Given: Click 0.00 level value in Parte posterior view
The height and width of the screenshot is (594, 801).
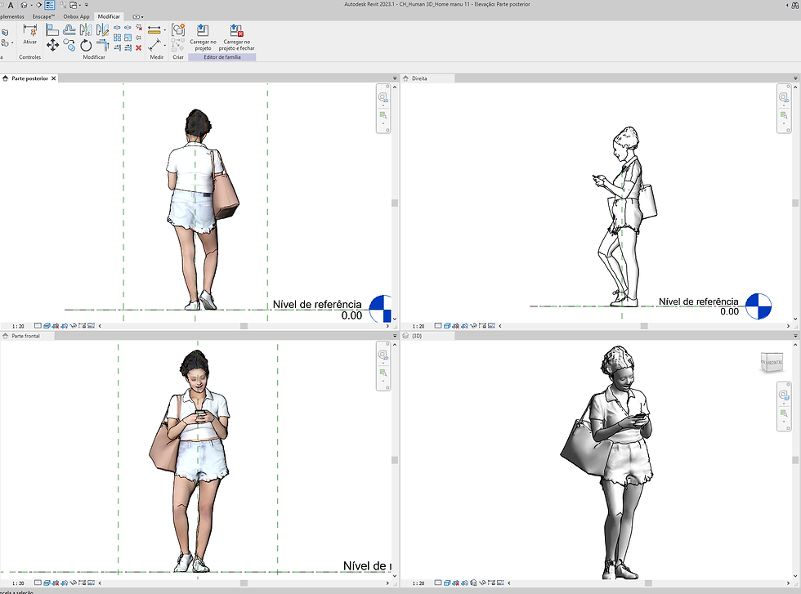Looking at the screenshot, I should (x=351, y=315).
